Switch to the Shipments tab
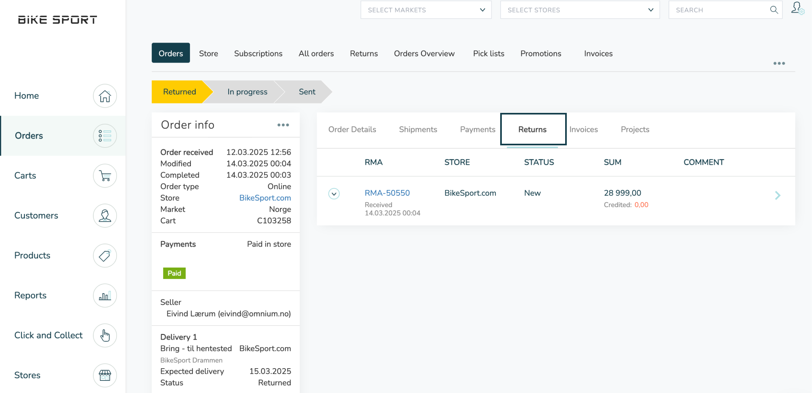The height and width of the screenshot is (393, 812). [418, 130]
